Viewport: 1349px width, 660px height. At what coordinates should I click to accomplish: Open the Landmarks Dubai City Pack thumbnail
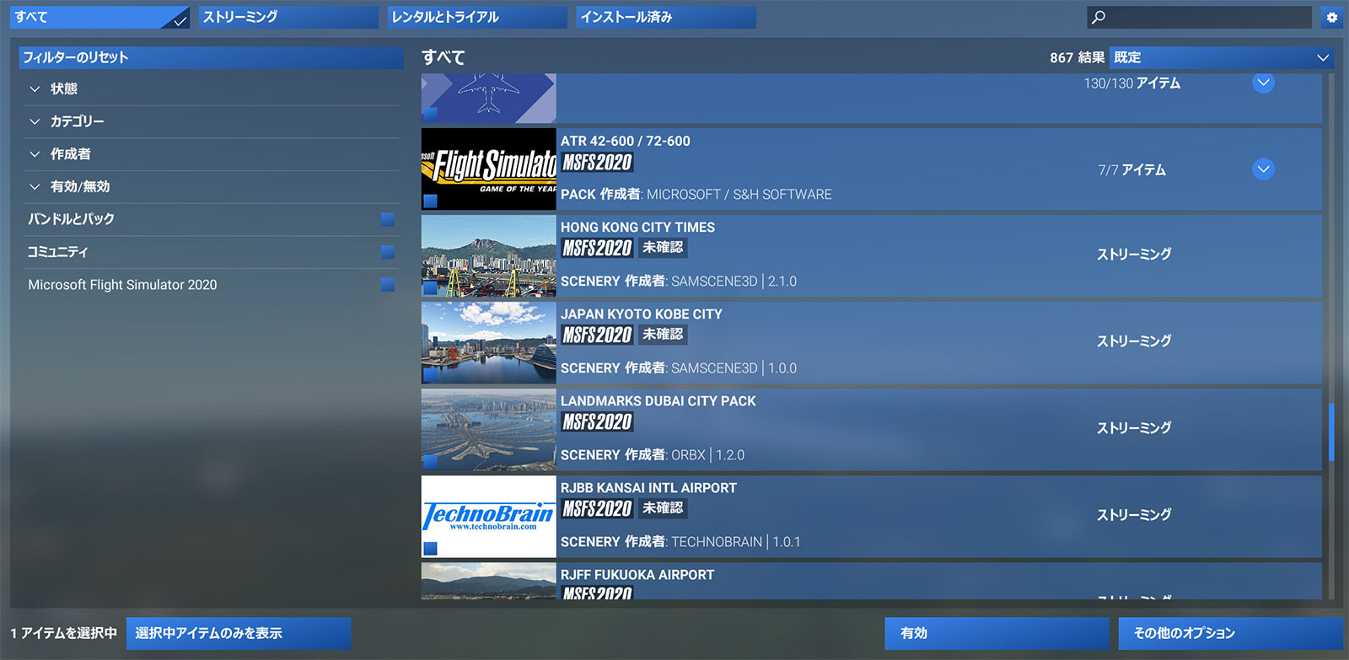[489, 429]
